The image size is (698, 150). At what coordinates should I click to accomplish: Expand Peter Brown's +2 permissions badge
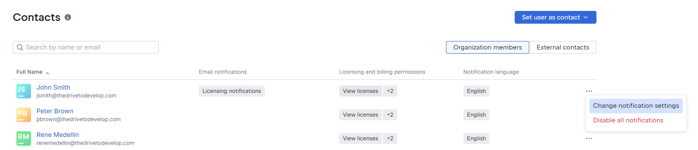point(390,115)
